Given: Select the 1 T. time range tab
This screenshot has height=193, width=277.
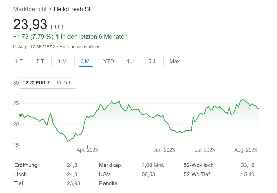Looking at the screenshot, I should coord(19,61).
